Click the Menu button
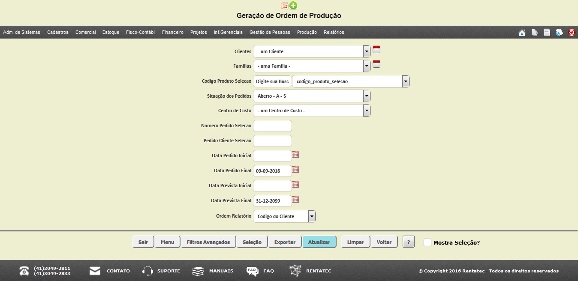Image resolution: width=578 pixels, height=281 pixels. point(167,242)
